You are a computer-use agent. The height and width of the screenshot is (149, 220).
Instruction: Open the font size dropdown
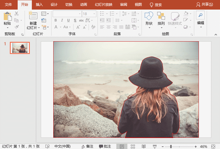pos(94,14)
